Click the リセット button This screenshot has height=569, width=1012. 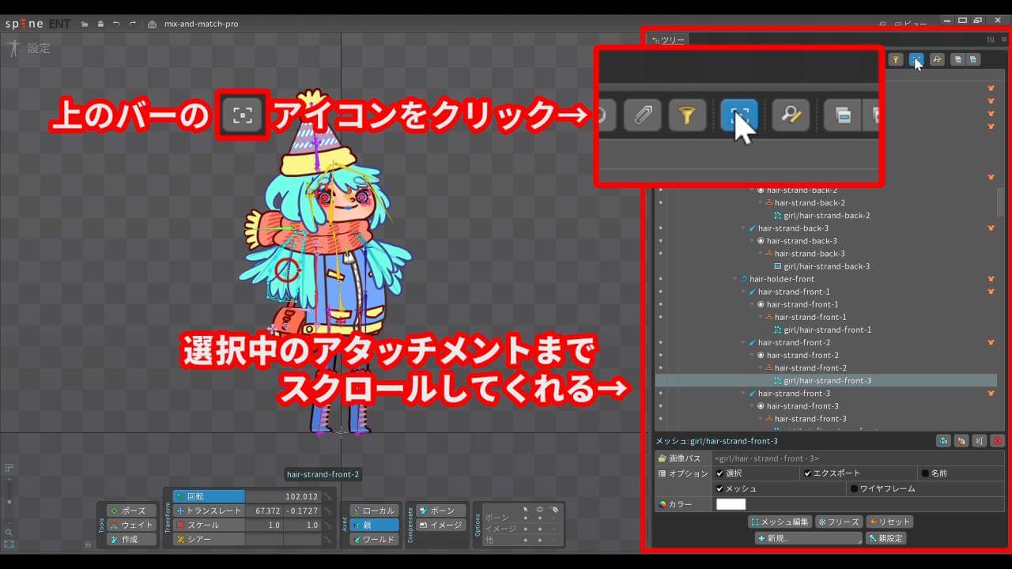[889, 522]
